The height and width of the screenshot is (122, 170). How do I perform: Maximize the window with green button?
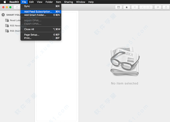point(10,7)
